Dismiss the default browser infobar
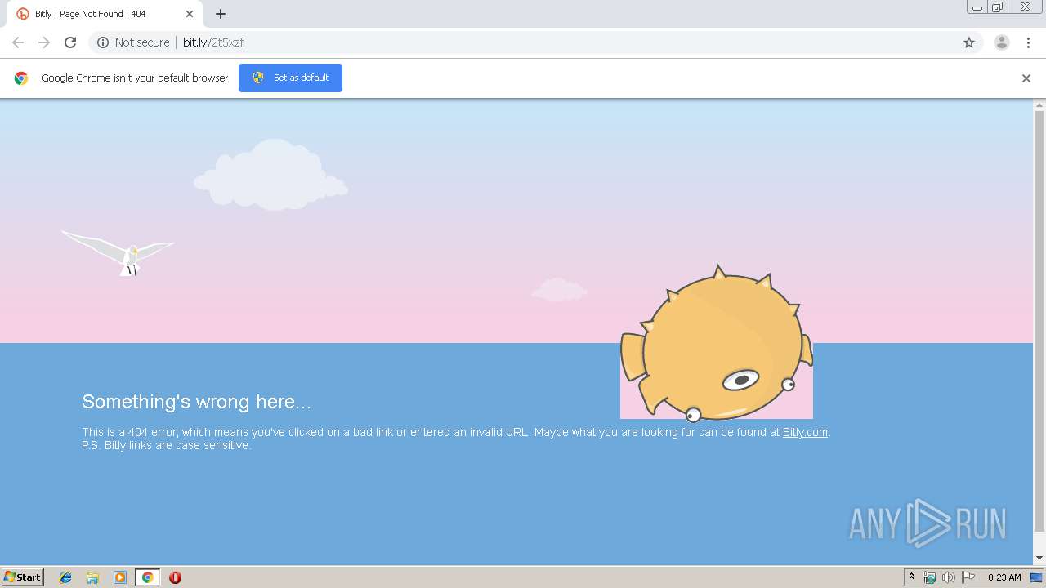Screen dimensions: 1046x588 click(1026, 78)
